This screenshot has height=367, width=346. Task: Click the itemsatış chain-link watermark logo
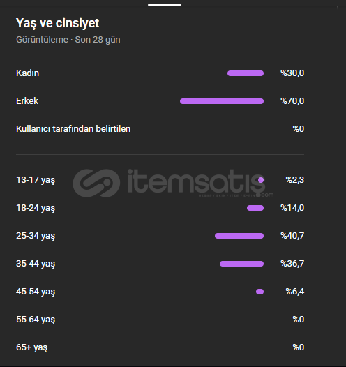pyautogui.click(x=96, y=183)
